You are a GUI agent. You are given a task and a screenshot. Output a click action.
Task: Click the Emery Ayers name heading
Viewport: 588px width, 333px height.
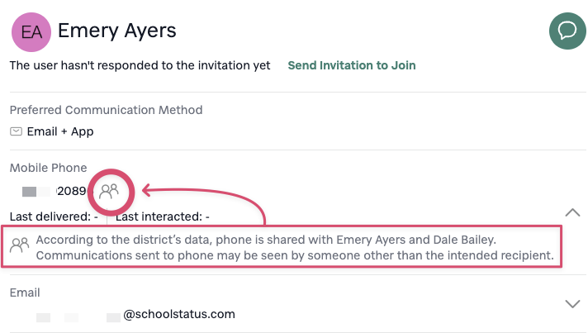point(117,31)
